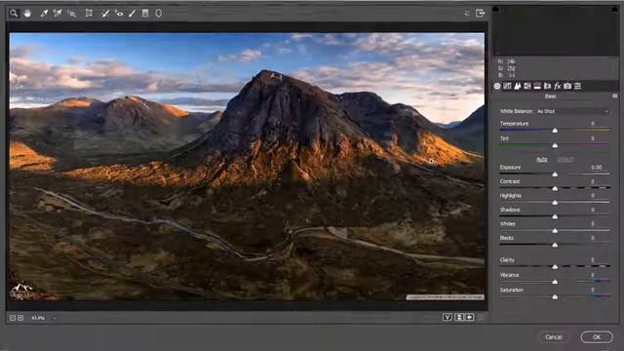Click the Default tone link
Viewport: 624px width, 351px height.
tap(565, 160)
